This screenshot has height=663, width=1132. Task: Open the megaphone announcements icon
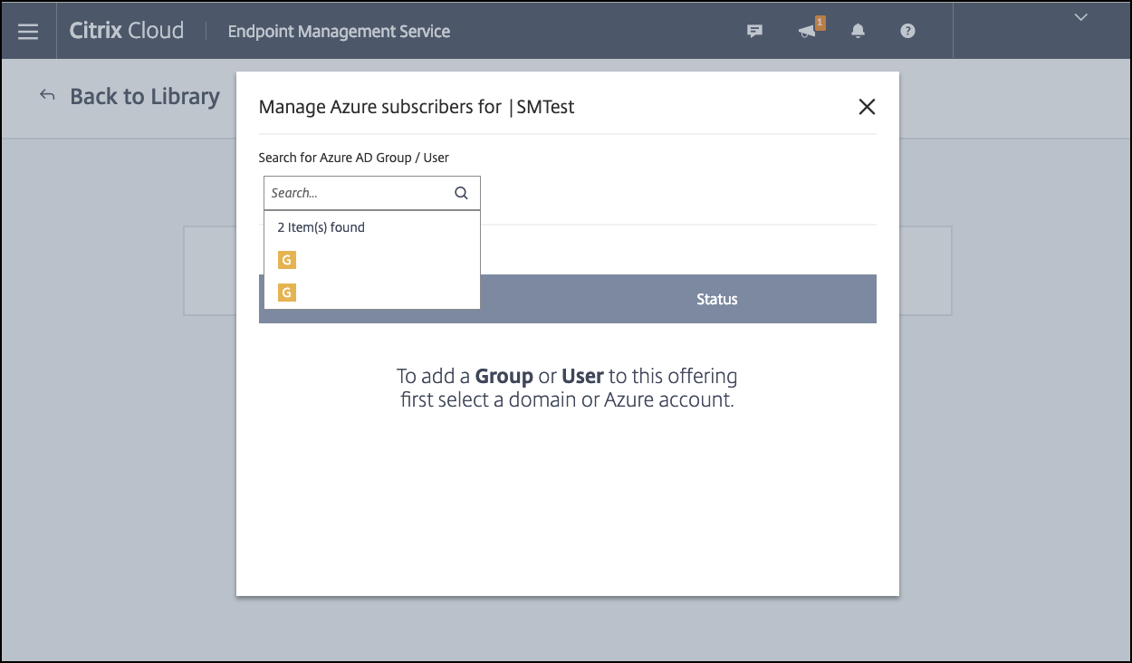click(806, 32)
